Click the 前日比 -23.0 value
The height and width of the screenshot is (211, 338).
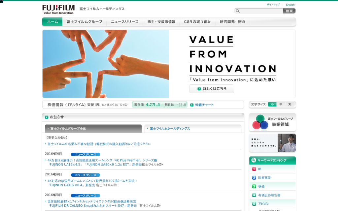(x=181, y=105)
